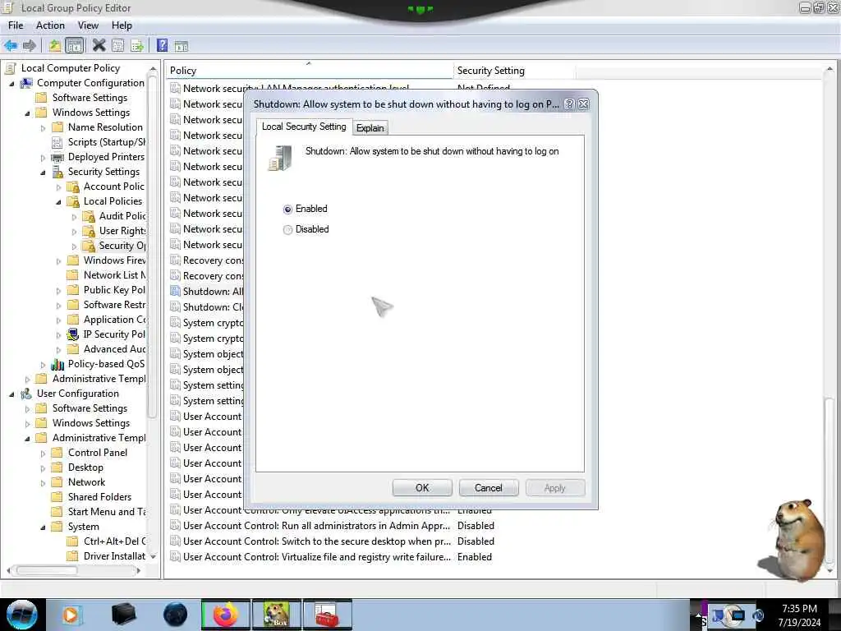
Task: Click the policy list vertical scrollbar thumb
Action: (830, 480)
